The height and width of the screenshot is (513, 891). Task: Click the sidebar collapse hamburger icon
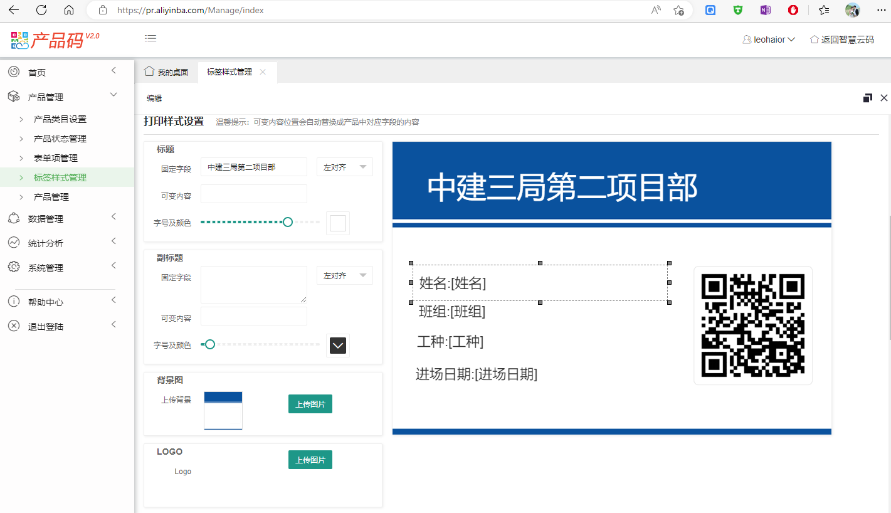[150, 39]
